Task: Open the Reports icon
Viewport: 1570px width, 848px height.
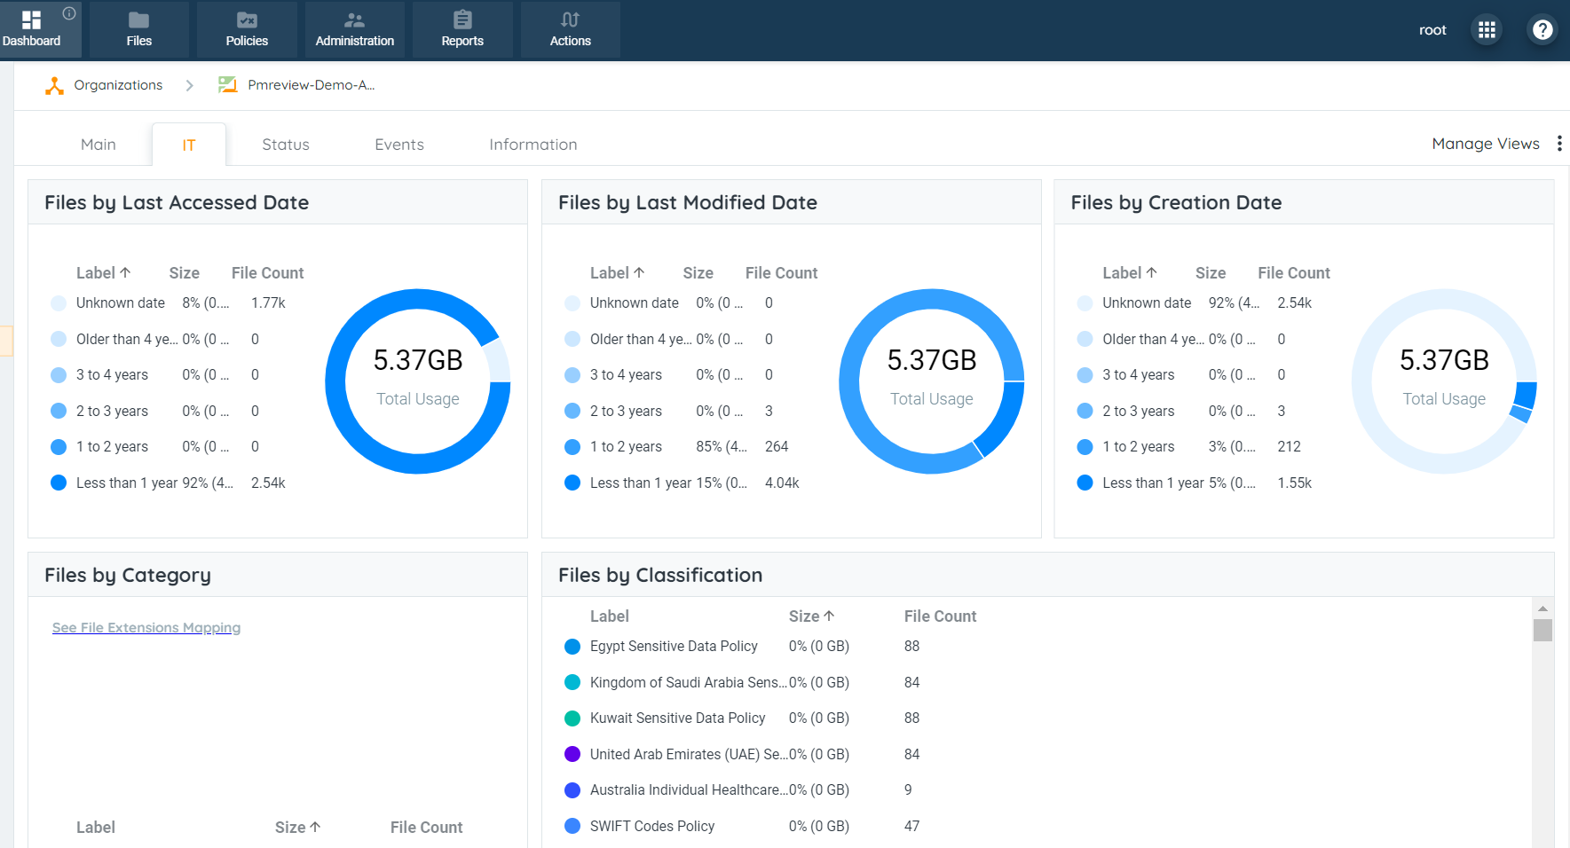Action: point(462,20)
